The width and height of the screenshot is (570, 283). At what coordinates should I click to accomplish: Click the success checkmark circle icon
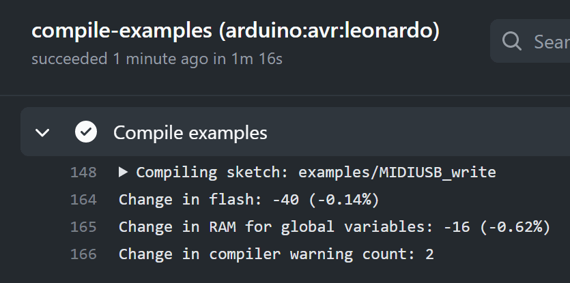coord(86,132)
